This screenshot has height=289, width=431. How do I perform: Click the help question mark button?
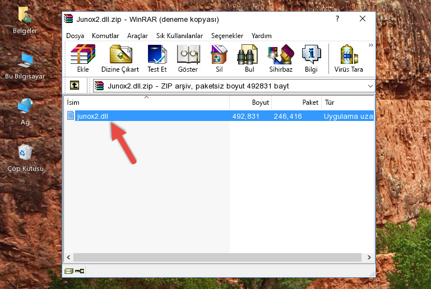click(x=337, y=18)
